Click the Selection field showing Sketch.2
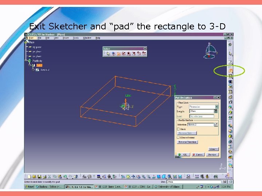Image resolution: width=262 pixels, height=196 pixels. click(201, 124)
